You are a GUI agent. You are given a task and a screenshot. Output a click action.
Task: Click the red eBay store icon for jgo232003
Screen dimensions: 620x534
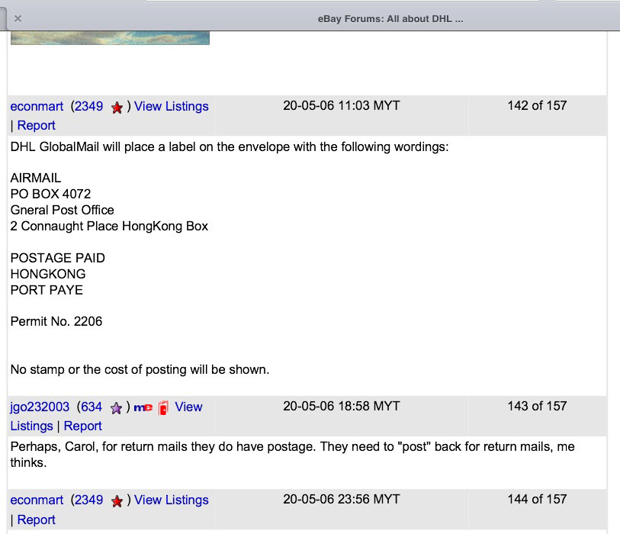coord(163,407)
